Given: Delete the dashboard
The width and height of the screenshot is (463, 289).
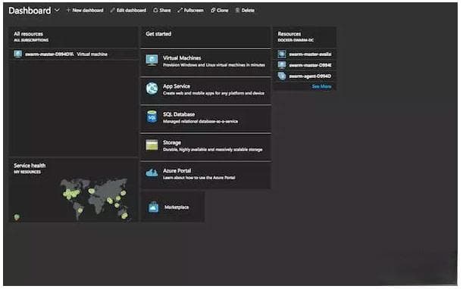Looking at the screenshot, I should click(x=245, y=11).
